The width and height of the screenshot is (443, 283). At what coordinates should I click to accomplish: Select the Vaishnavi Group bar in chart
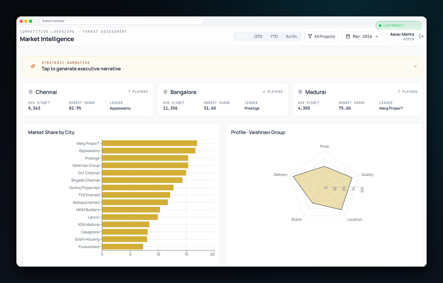[x=145, y=166]
